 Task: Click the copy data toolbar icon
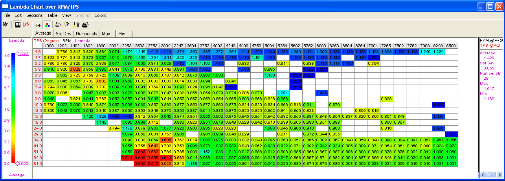coord(6,25)
